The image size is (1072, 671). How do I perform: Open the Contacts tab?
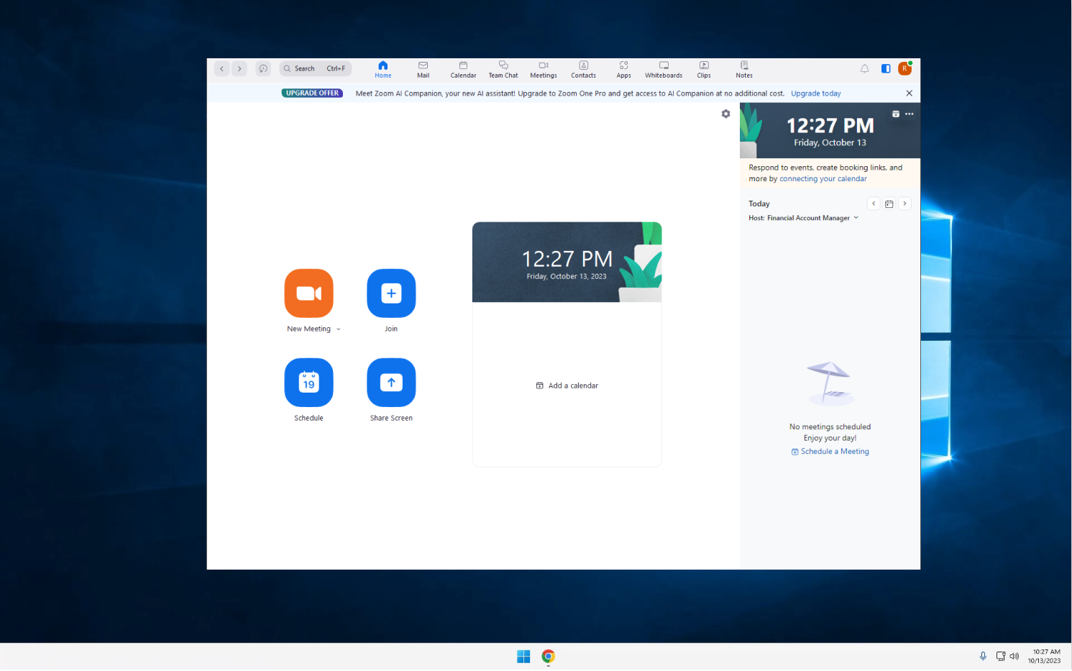[x=584, y=69]
